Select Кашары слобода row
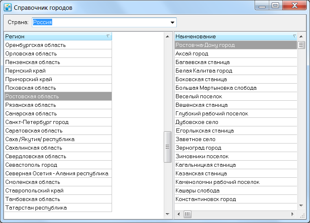This screenshot has height=223, width=310. (236, 190)
